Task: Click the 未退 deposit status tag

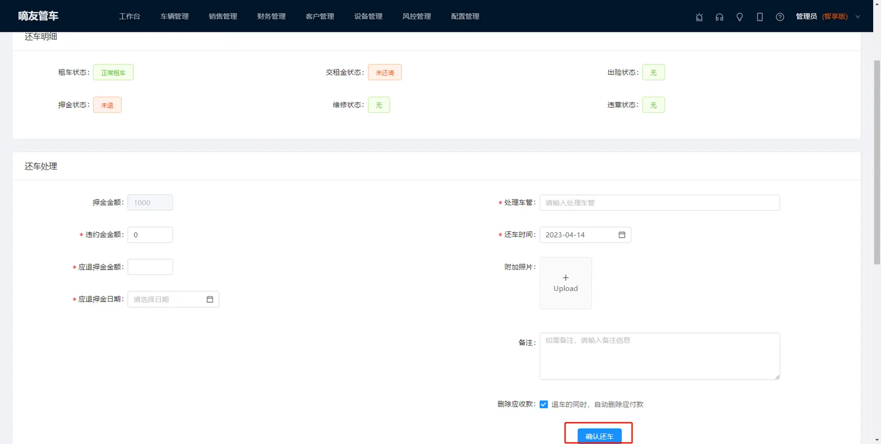Action: tap(107, 105)
